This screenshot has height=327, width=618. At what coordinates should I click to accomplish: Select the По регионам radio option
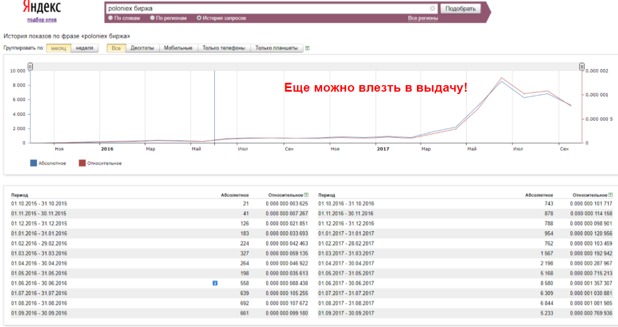click(152, 18)
